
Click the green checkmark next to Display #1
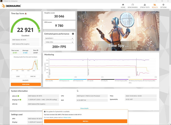[x=21, y=100]
